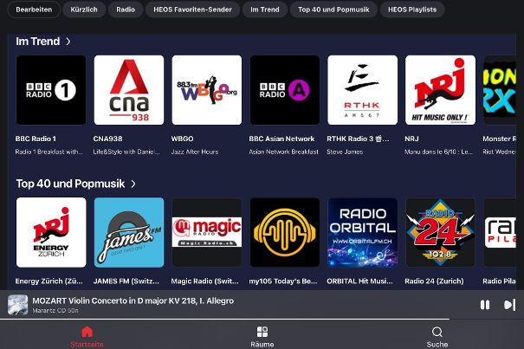
Task: Open Im Trend section heading
Action: click(38, 42)
